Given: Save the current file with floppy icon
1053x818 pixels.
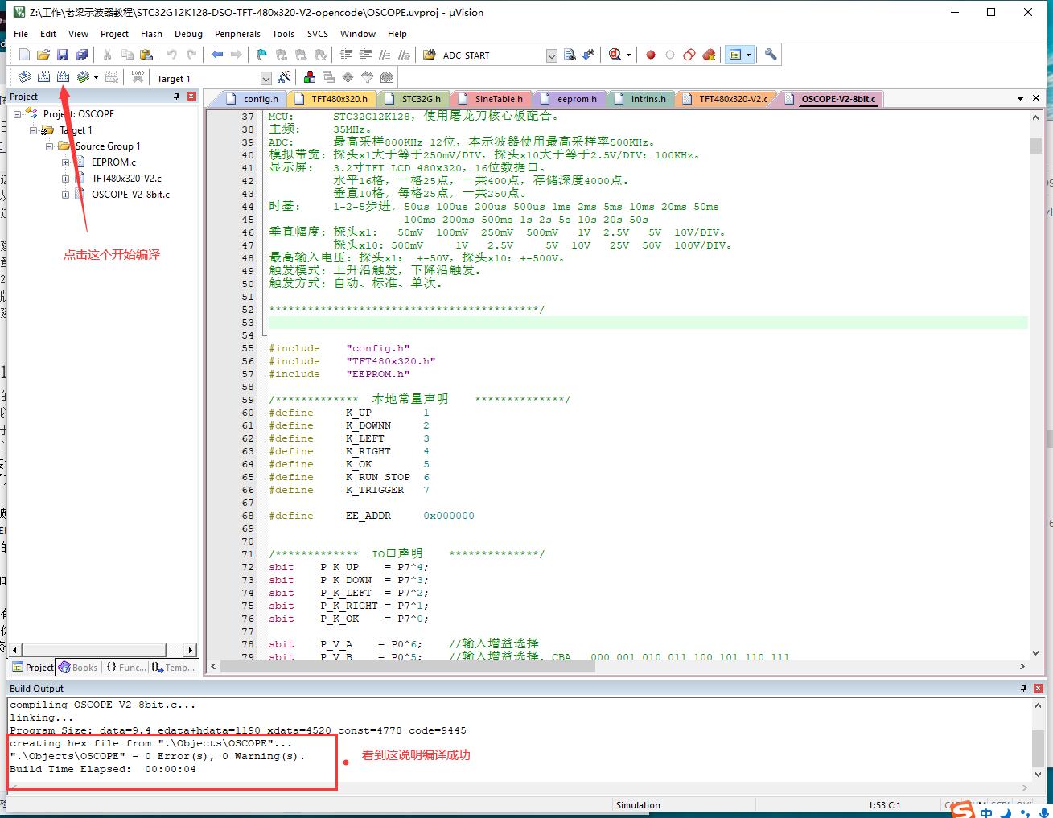Looking at the screenshot, I should tap(63, 55).
